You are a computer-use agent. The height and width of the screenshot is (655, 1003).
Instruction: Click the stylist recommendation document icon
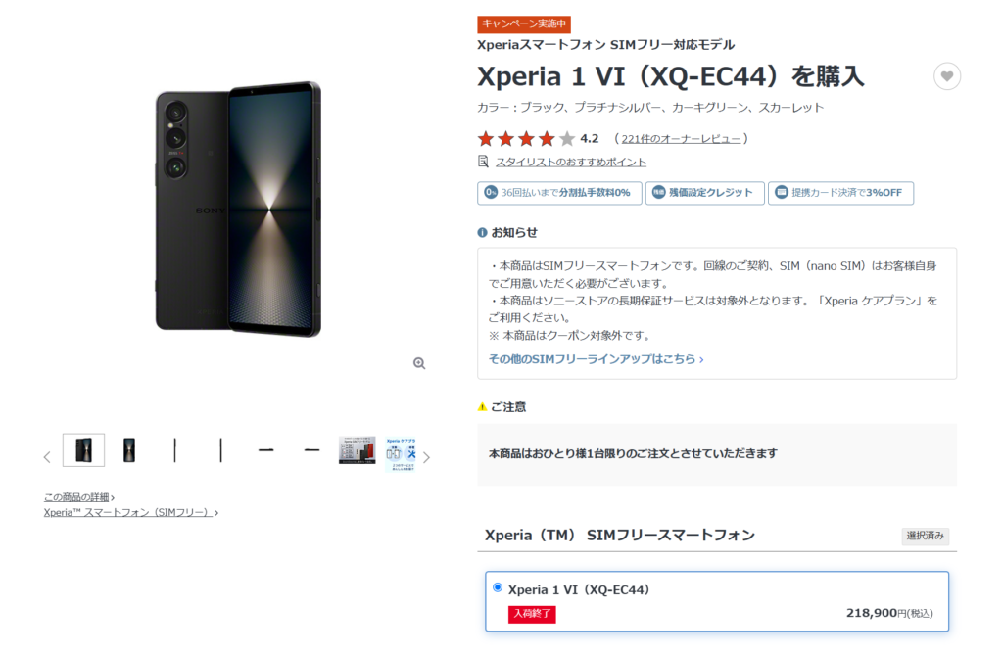(x=484, y=162)
